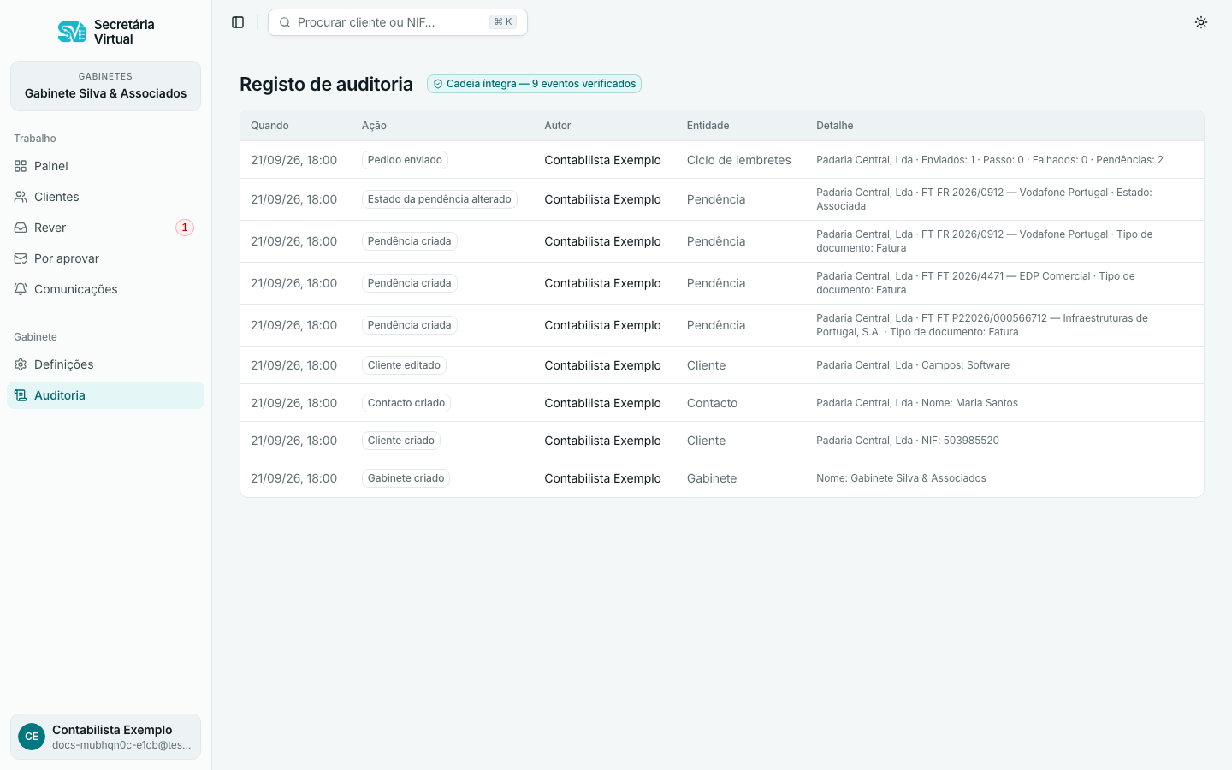Click the Comunicações bell icon
The width and height of the screenshot is (1232, 770).
21,289
